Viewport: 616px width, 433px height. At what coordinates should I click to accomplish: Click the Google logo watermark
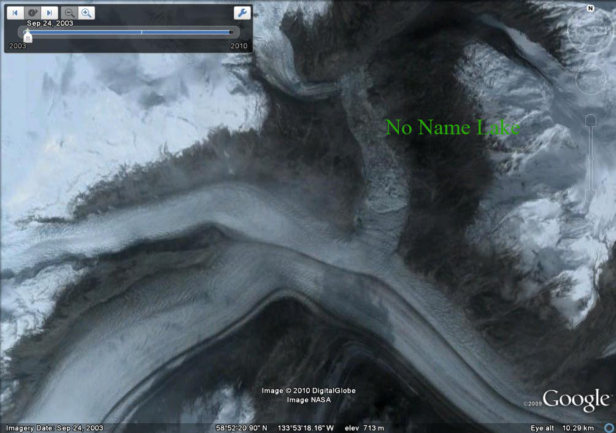[576, 400]
